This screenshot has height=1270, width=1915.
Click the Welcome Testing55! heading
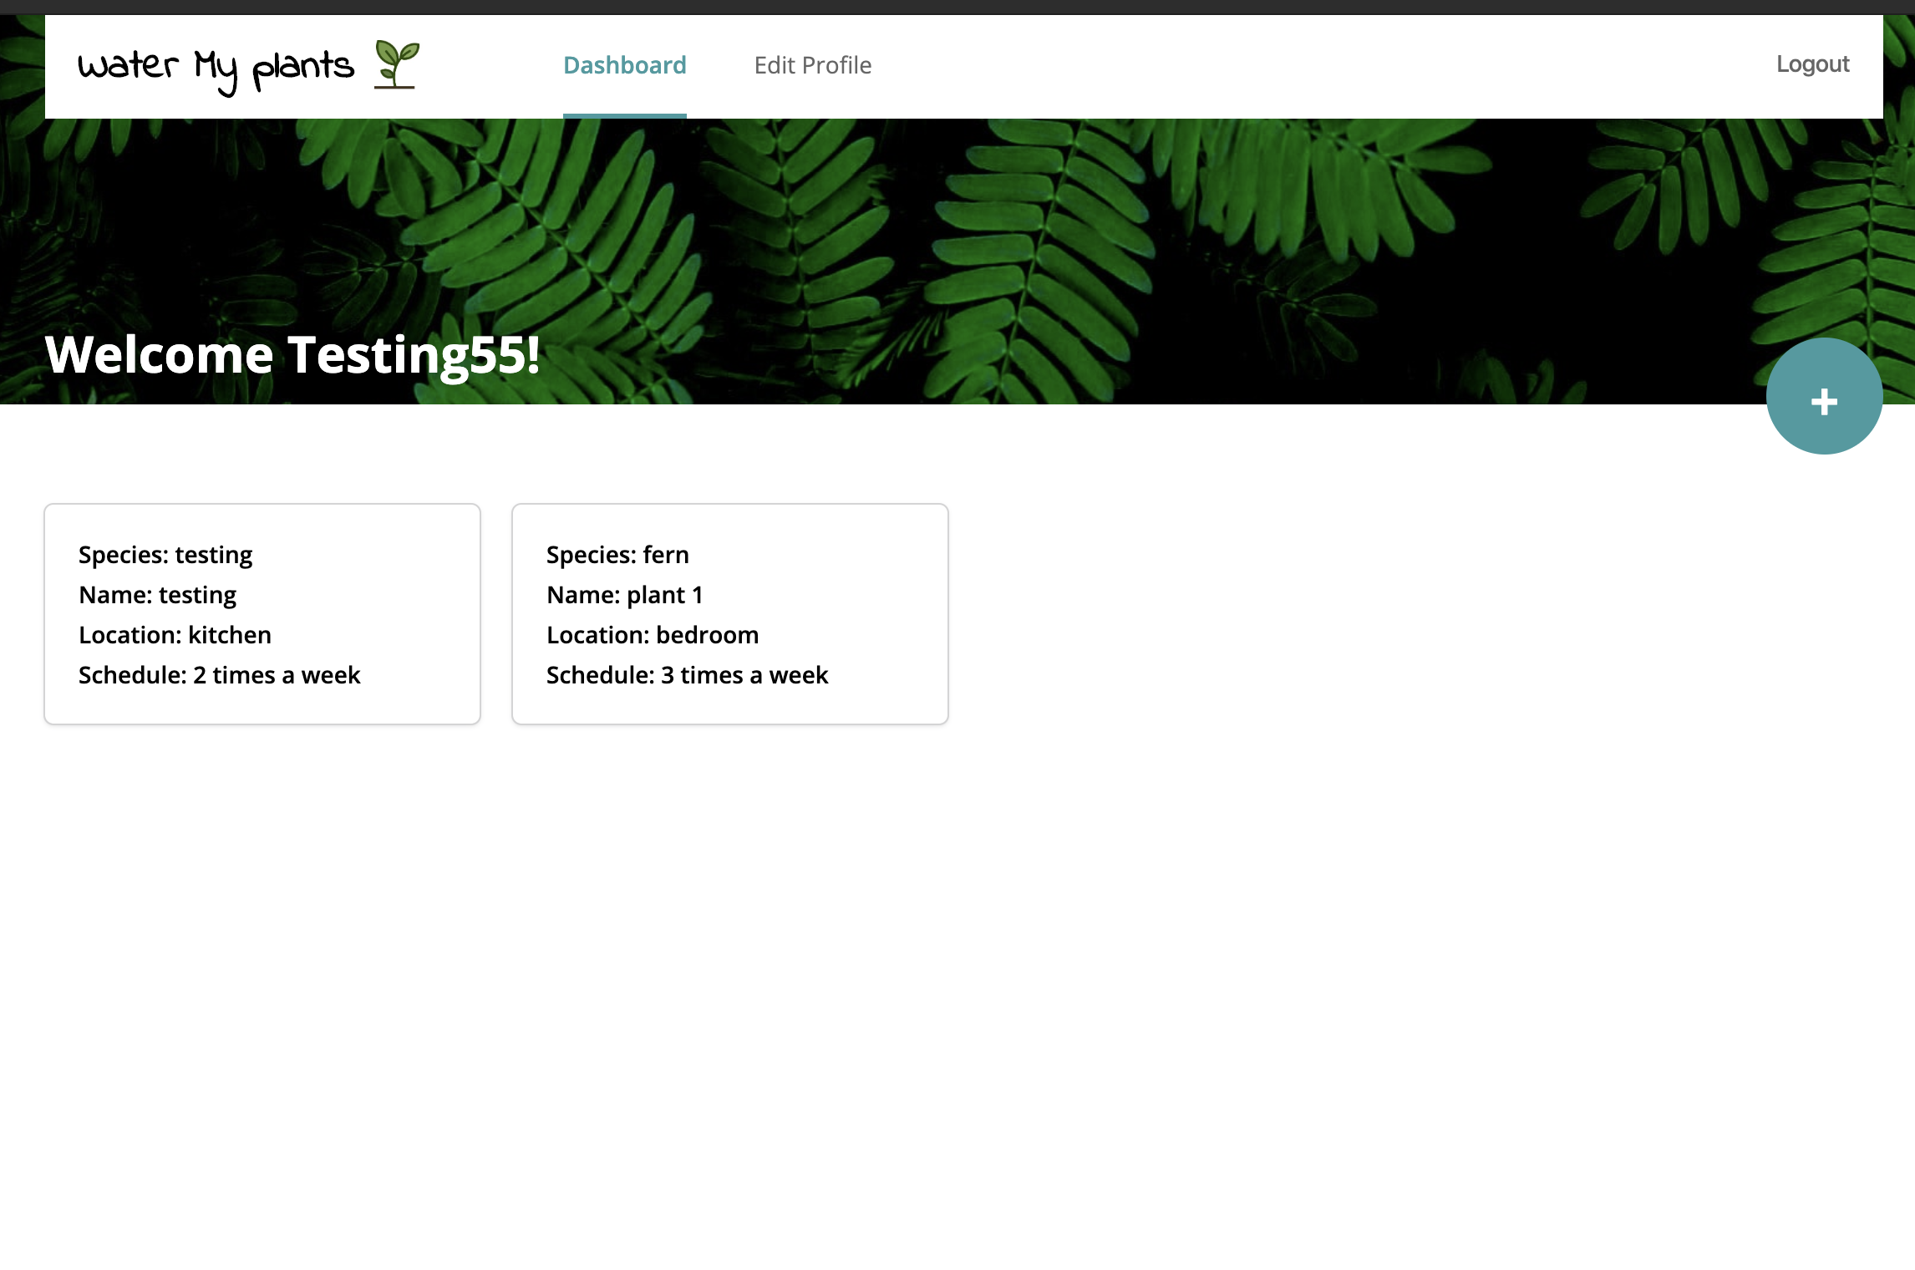pyautogui.click(x=292, y=355)
